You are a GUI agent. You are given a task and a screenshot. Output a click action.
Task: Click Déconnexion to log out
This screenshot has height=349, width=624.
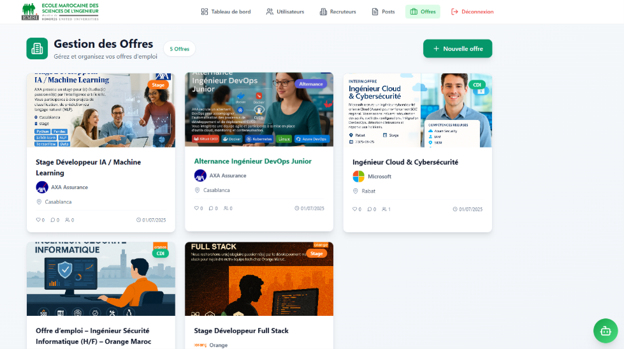tap(472, 11)
